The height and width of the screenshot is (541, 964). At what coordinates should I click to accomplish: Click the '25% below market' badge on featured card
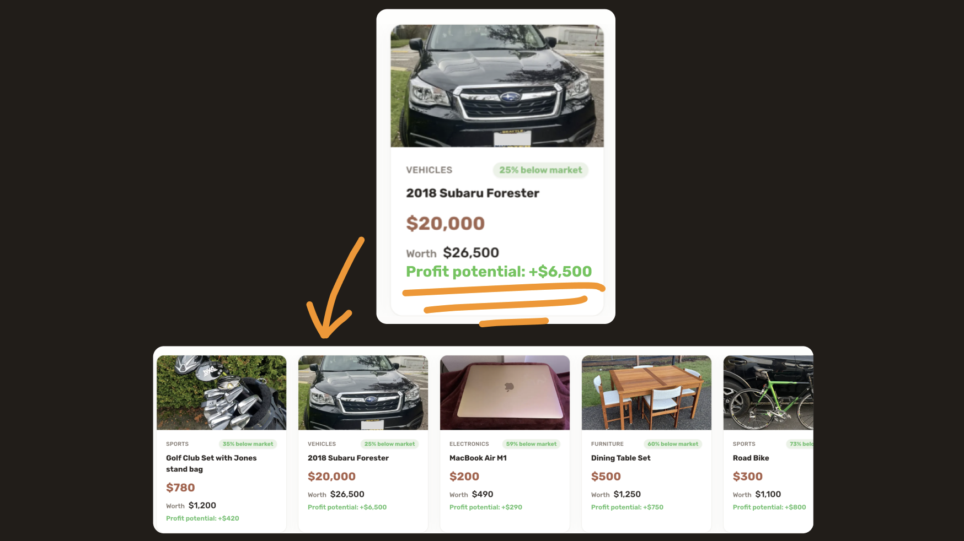tap(540, 170)
